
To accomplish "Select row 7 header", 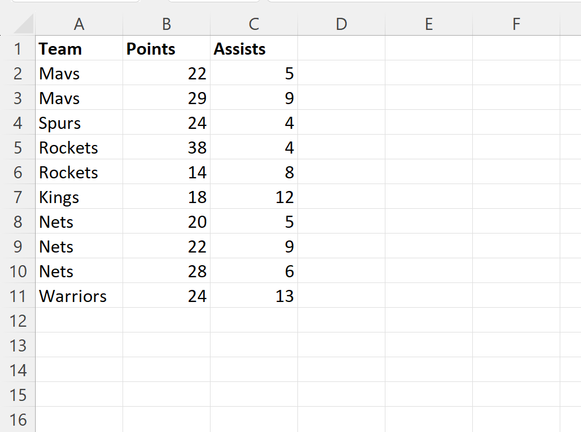I will pyautogui.click(x=18, y=197).
